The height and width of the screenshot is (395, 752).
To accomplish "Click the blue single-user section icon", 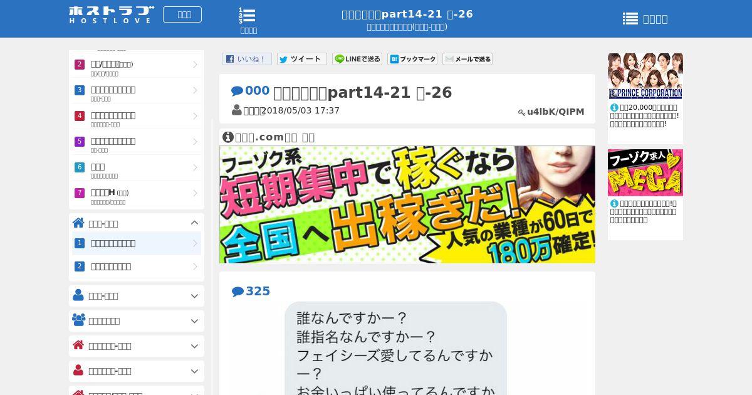I will [x=78, y=295].
